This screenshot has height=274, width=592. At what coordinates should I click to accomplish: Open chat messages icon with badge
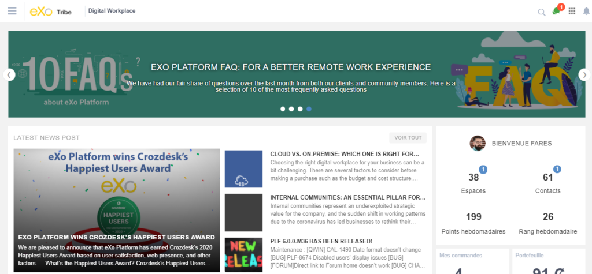point(556,12)
